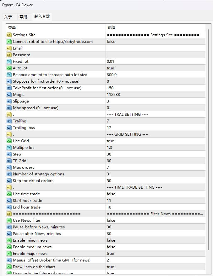Click the icon next to Balance amount to increase auto lot size
The width and height of the screenshot is (213, 276).
[9, 75]
